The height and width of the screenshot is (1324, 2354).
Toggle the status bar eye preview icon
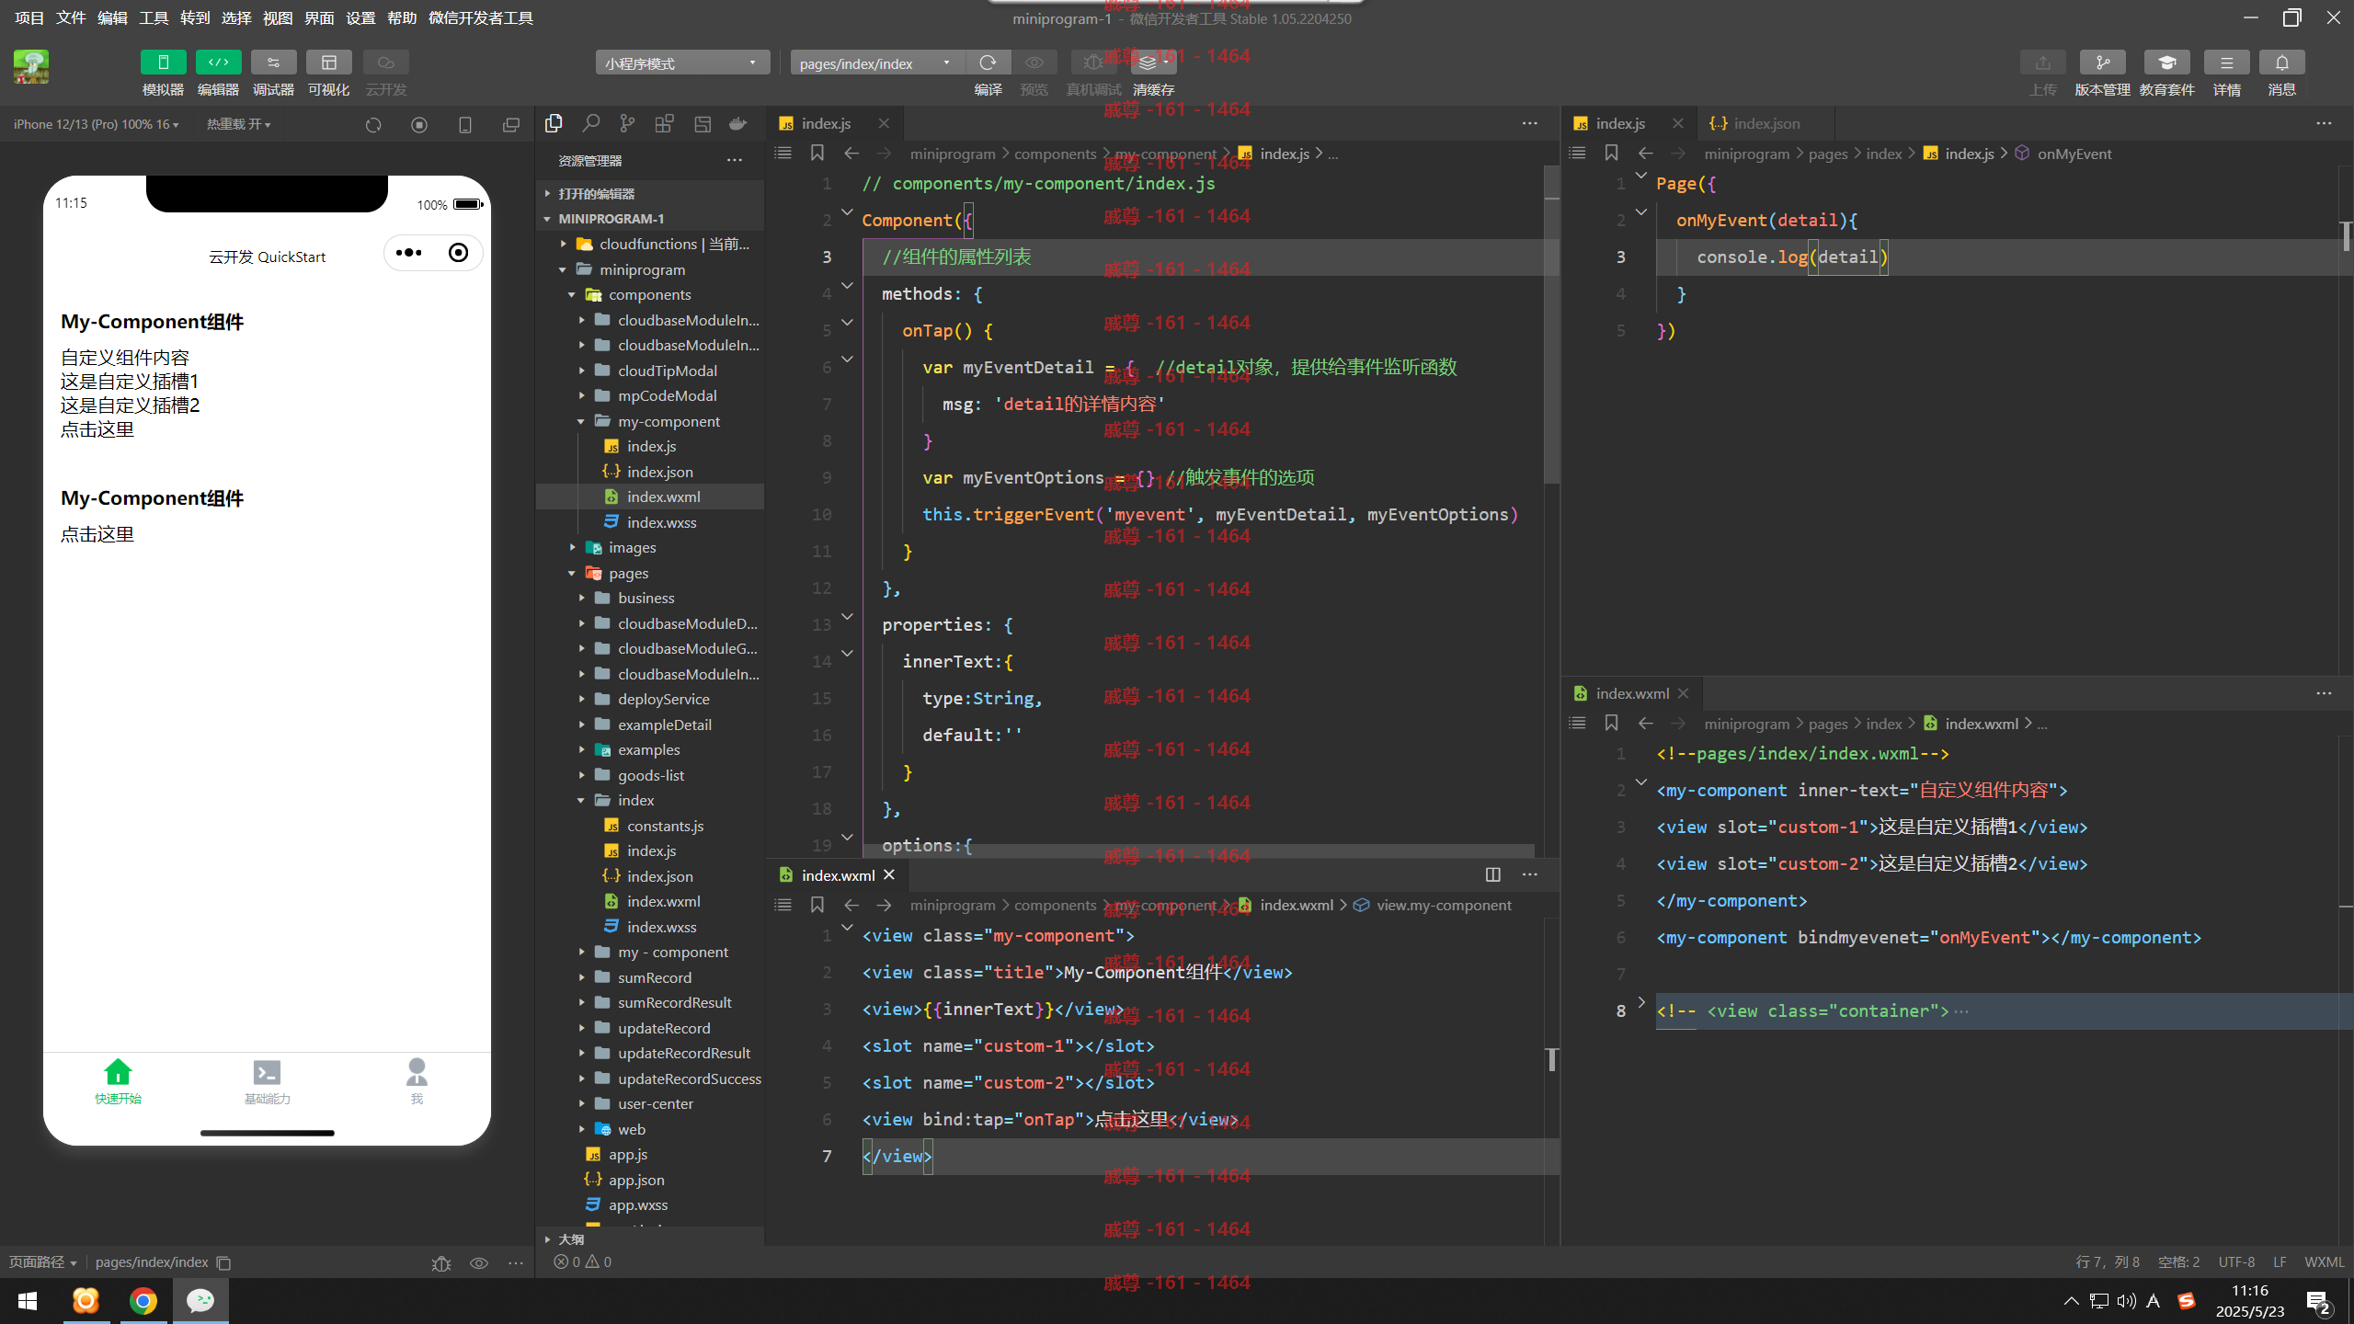[x=479, y=1262]
